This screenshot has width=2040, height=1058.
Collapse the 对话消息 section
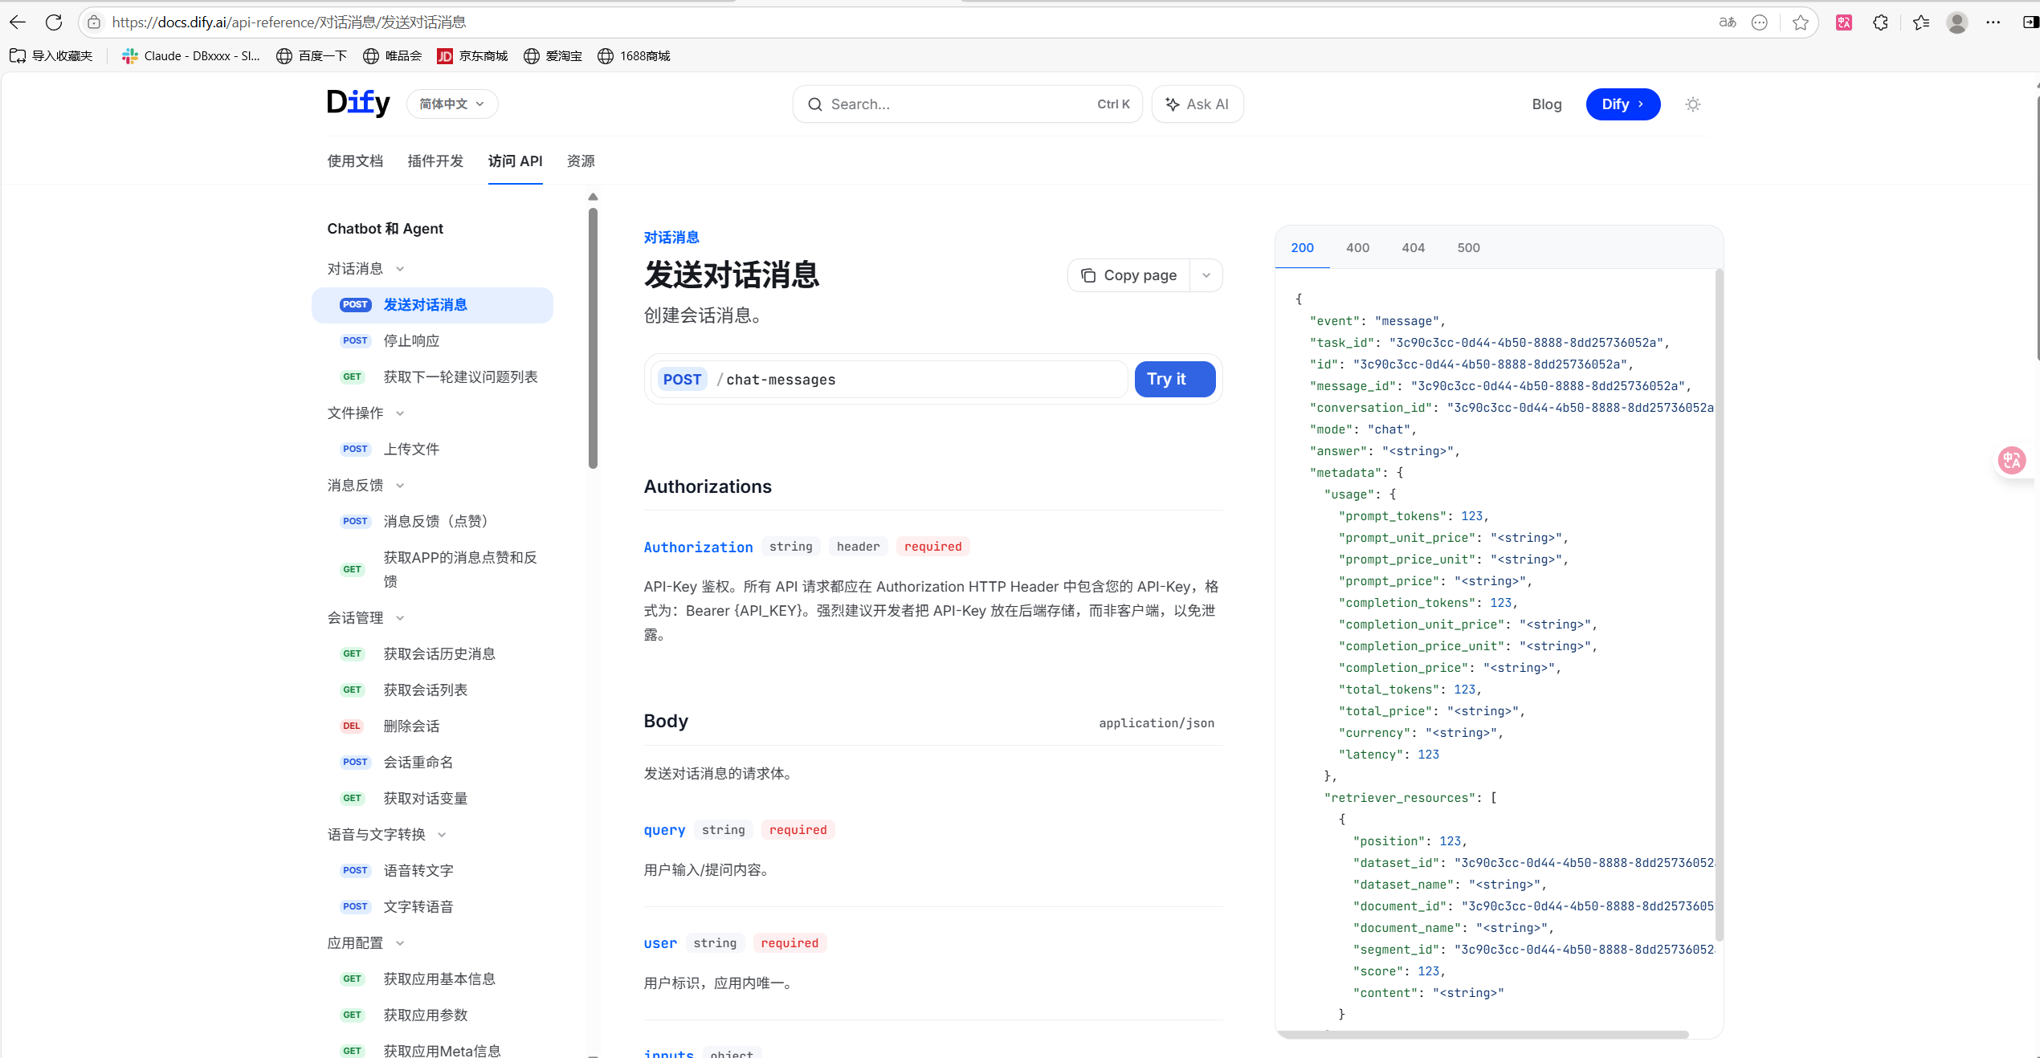coord(398,269)
